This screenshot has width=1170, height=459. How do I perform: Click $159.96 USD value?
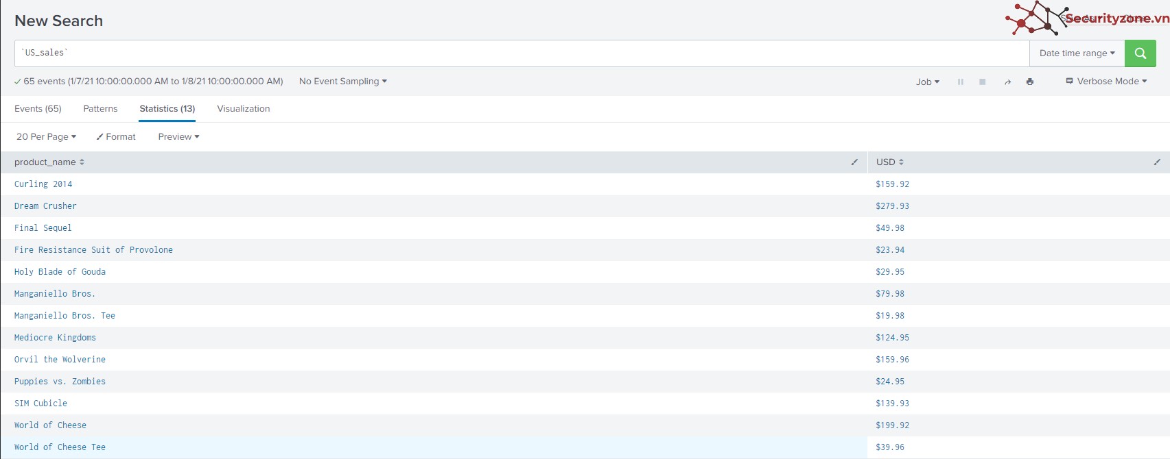click(892, 360)
